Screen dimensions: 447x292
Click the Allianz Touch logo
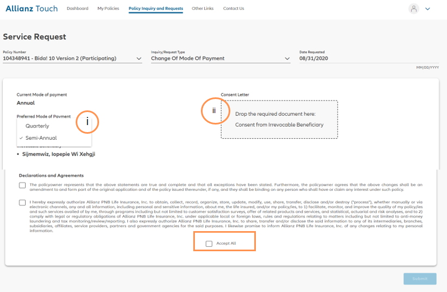31,9
